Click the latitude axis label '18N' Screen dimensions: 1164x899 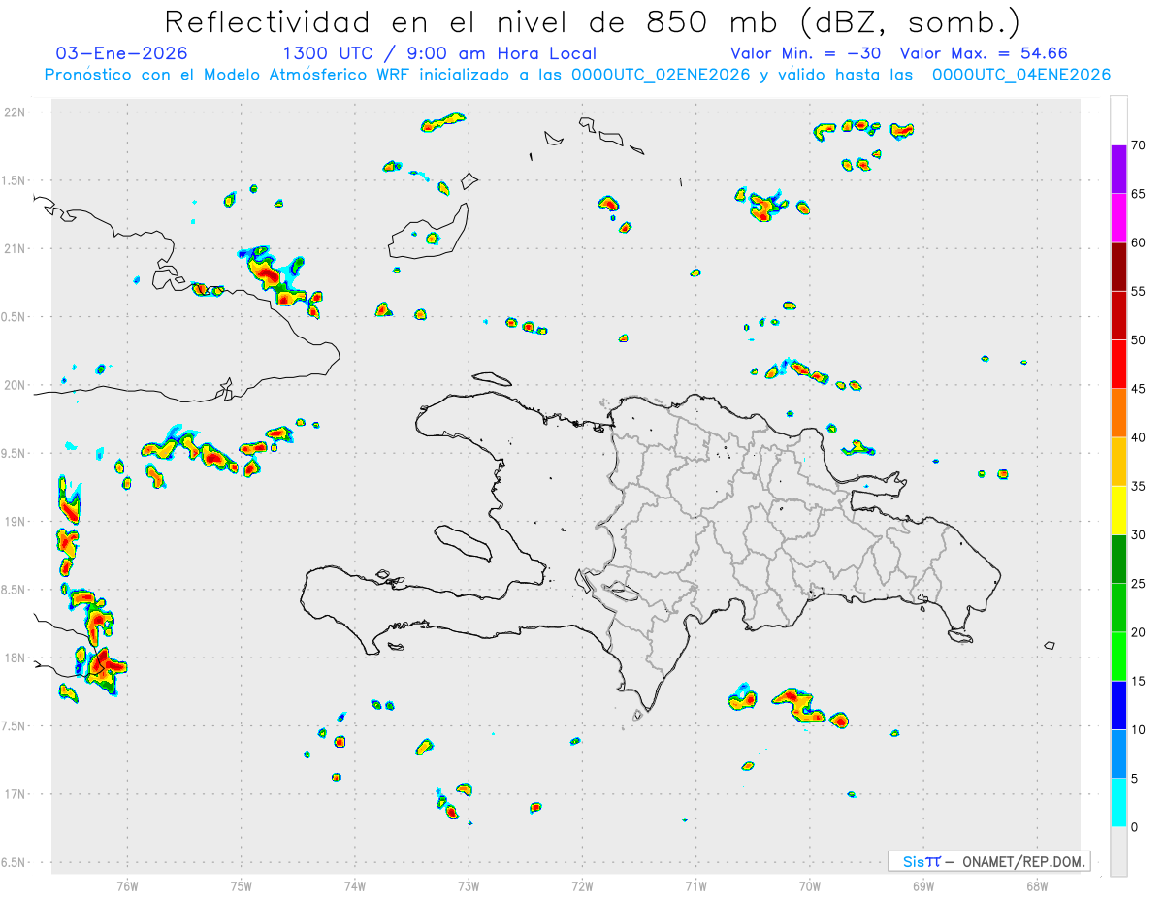click(16, 658)
